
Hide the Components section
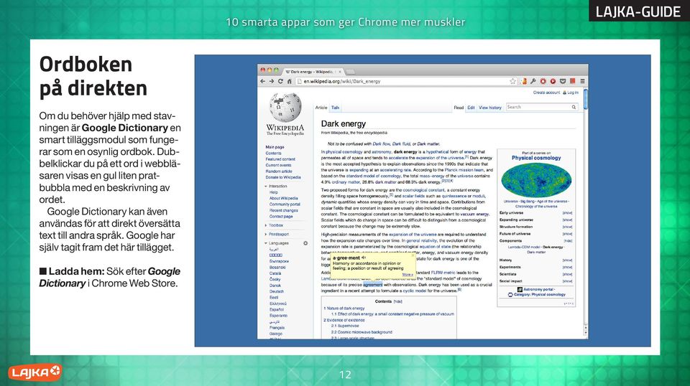(x=568, y=241)
